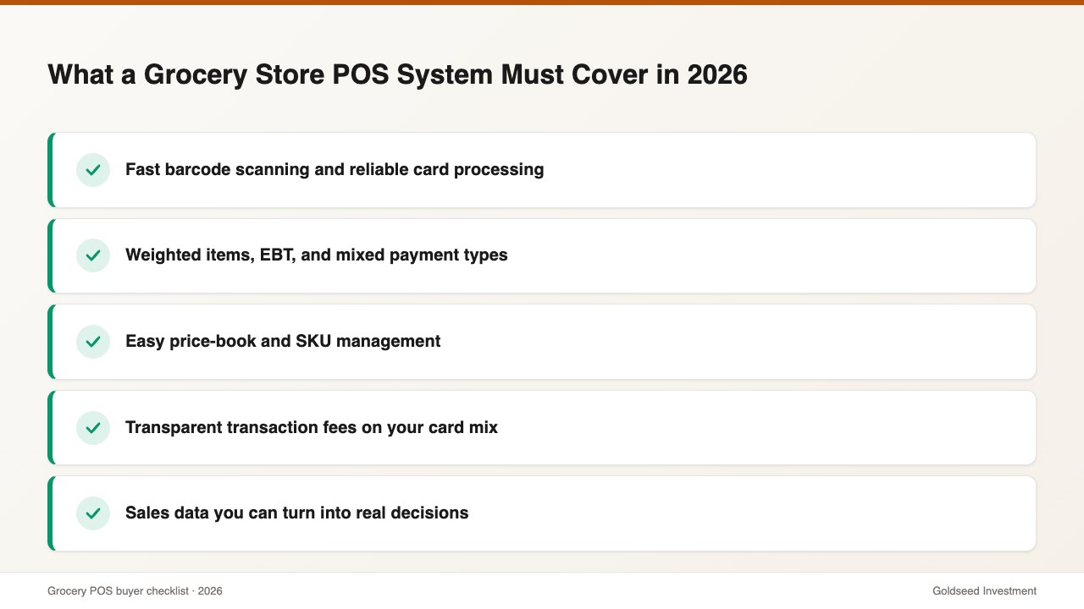This screenshot has width=1084, height=609.
Task: Click the checkmark icon beside Sales data
Action: [x=93, y=513]
